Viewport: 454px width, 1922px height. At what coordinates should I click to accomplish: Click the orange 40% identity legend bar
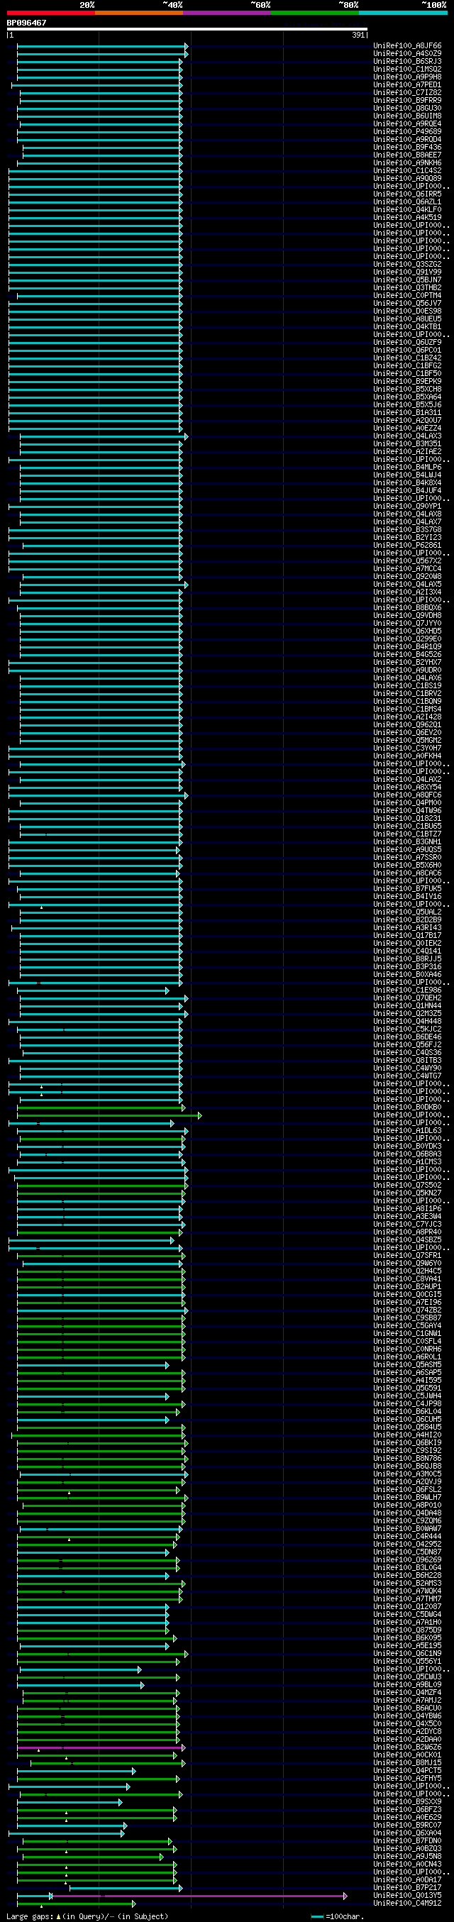tap(138, 13)
